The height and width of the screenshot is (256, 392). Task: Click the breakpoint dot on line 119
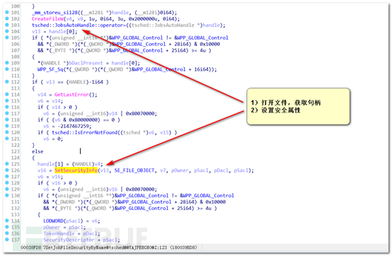[x=7, y=126]
